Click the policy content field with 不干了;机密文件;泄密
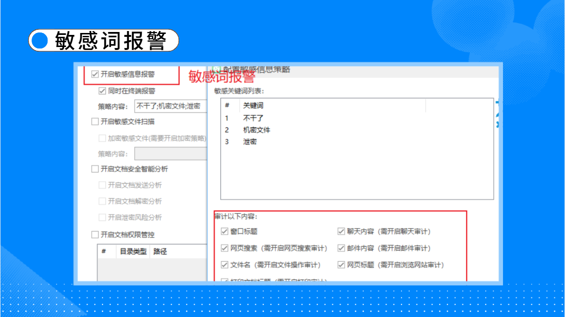This screenshot has width=565, height=317. point(171,106)
